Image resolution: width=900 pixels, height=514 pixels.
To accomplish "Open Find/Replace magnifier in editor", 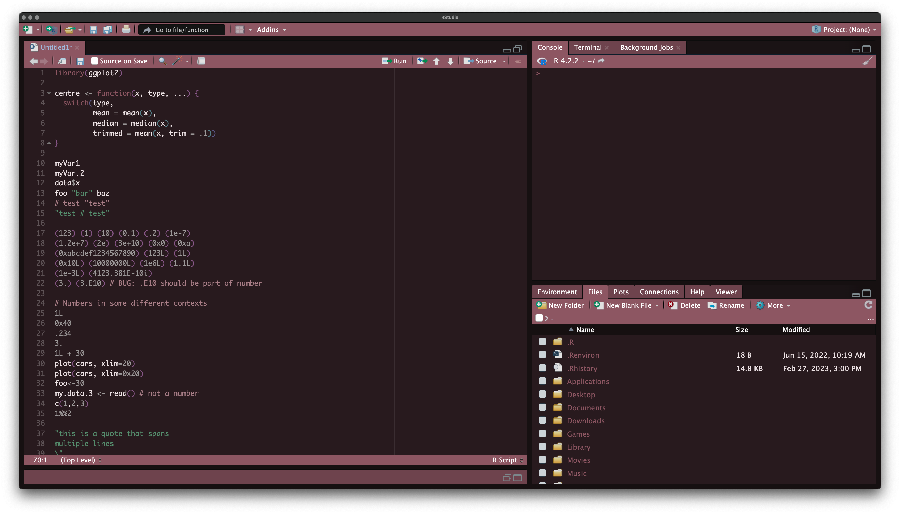I will pyautogui.click(x=162, y=61).
